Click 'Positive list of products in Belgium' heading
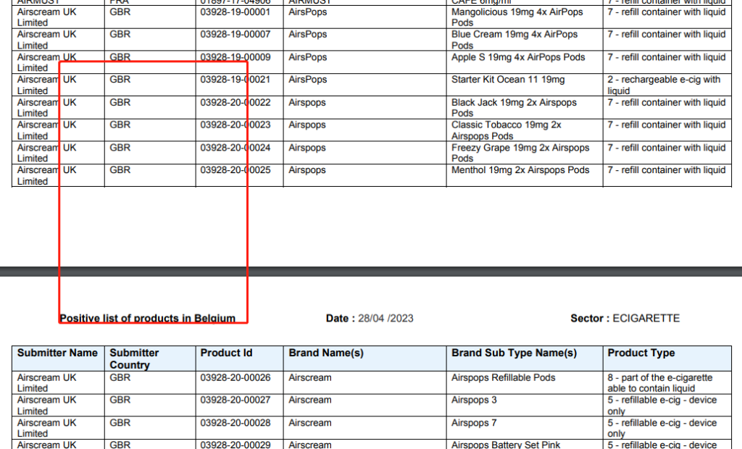 (147, 318)
